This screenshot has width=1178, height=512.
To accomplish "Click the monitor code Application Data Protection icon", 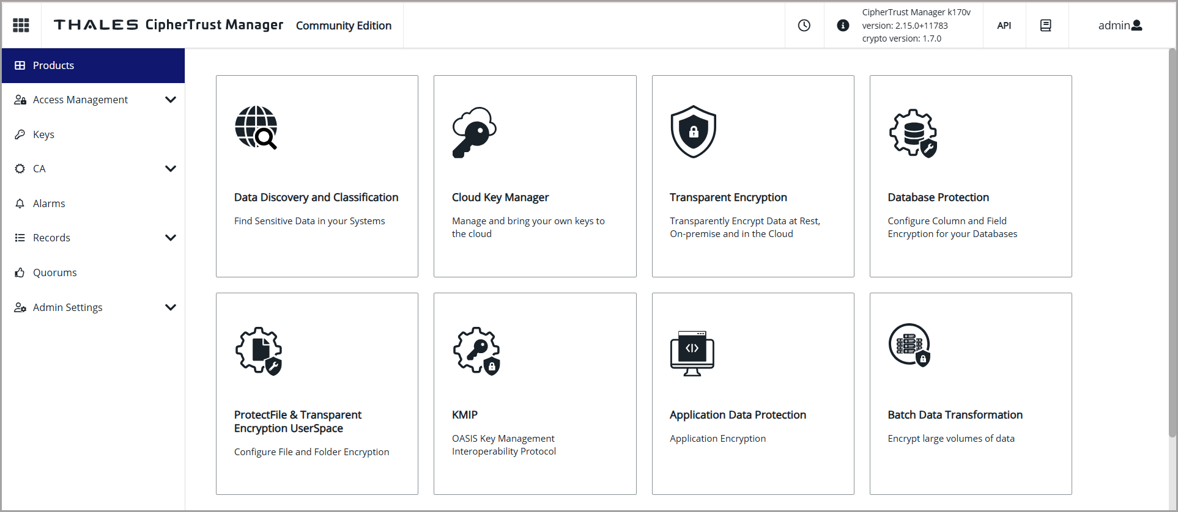I will (x=692, y=353).
